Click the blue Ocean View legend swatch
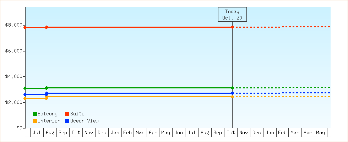The image size is (348, 142). tap(67, 121)
